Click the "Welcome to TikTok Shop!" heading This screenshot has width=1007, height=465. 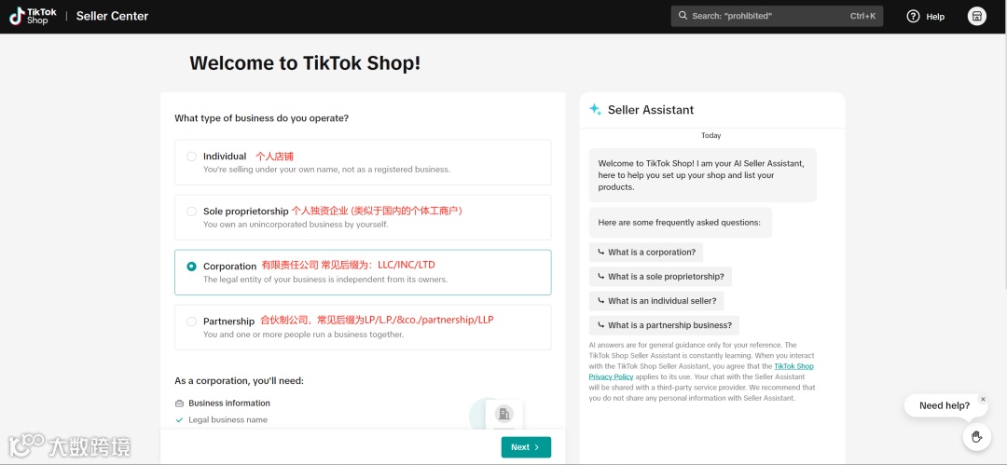305,63
